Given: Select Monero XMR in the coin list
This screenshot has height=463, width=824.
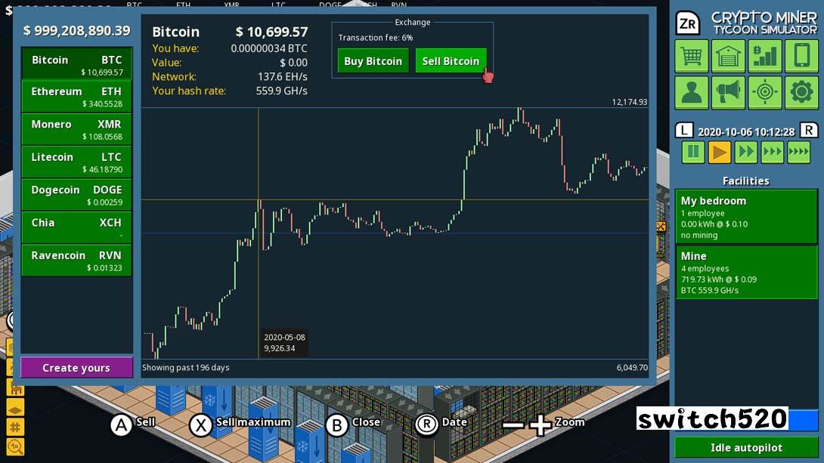Looking at the screenshot, I should pos(76,129).
